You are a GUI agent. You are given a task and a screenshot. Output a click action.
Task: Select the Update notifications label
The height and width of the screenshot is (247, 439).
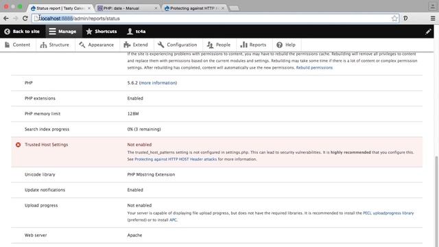[45, 190]
